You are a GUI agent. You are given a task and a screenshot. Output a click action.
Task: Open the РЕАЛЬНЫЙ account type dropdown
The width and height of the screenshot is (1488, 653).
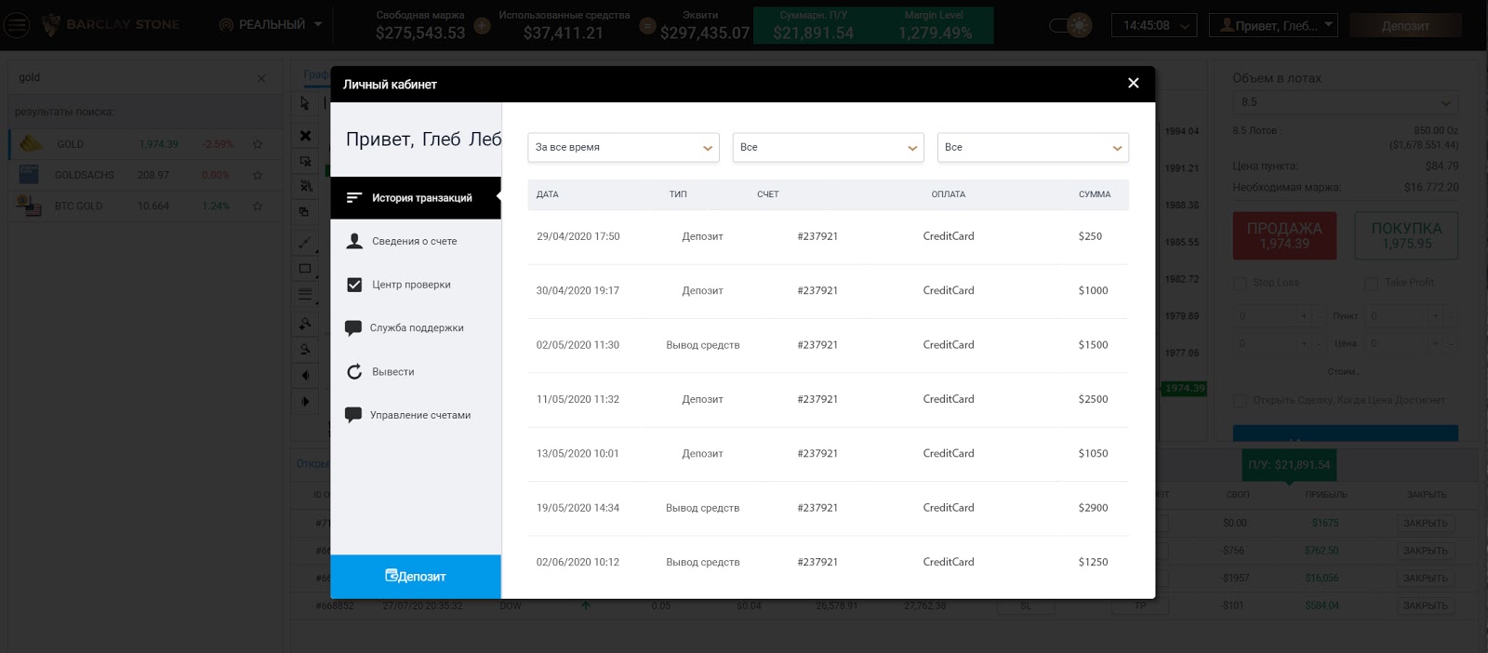click(271, 25)
